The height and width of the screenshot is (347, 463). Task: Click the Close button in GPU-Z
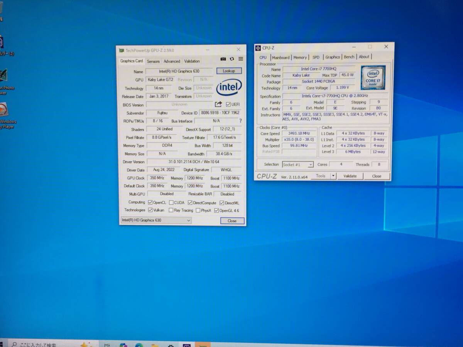pos(232,221)
